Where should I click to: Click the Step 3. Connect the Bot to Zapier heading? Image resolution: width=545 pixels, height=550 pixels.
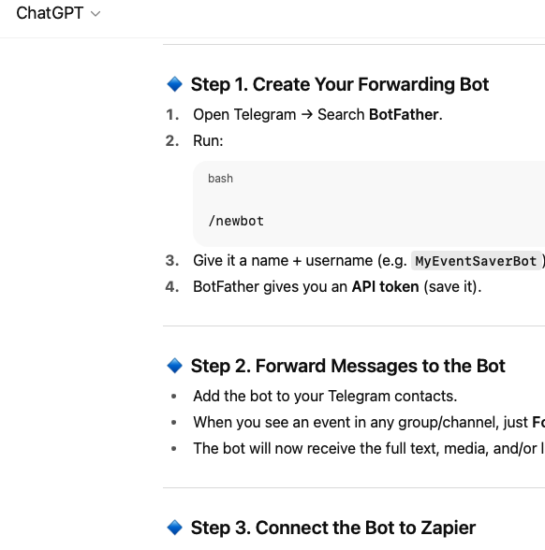(x=333, y=528)
